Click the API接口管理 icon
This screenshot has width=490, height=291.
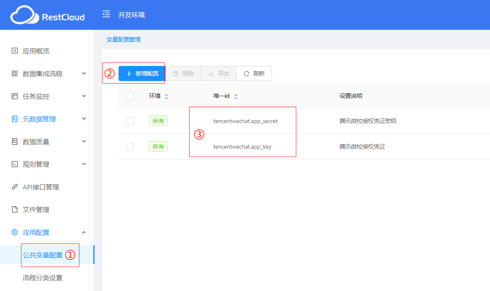pyautogui.click(x=15, y=187)
